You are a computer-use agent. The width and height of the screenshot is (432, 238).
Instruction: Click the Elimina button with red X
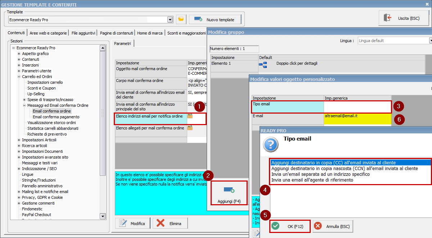tap(170, 223)
